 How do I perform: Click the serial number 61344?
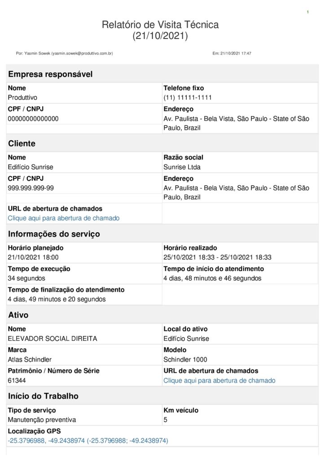tap(17, 381)
